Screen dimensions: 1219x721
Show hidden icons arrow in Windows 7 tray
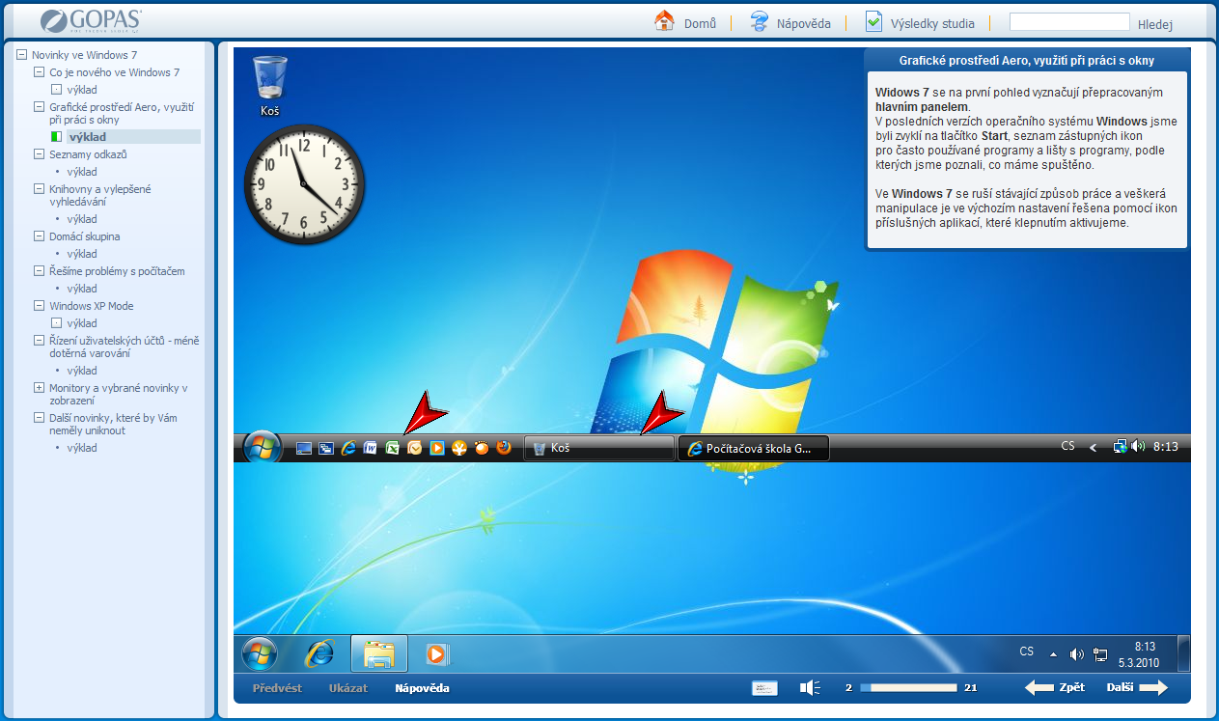point(1054,654)
